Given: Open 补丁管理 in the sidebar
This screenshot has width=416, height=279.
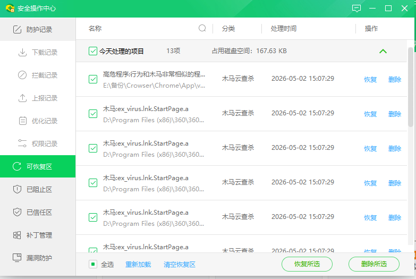Looking at the screenshot, I should click(x=38, y=235).
